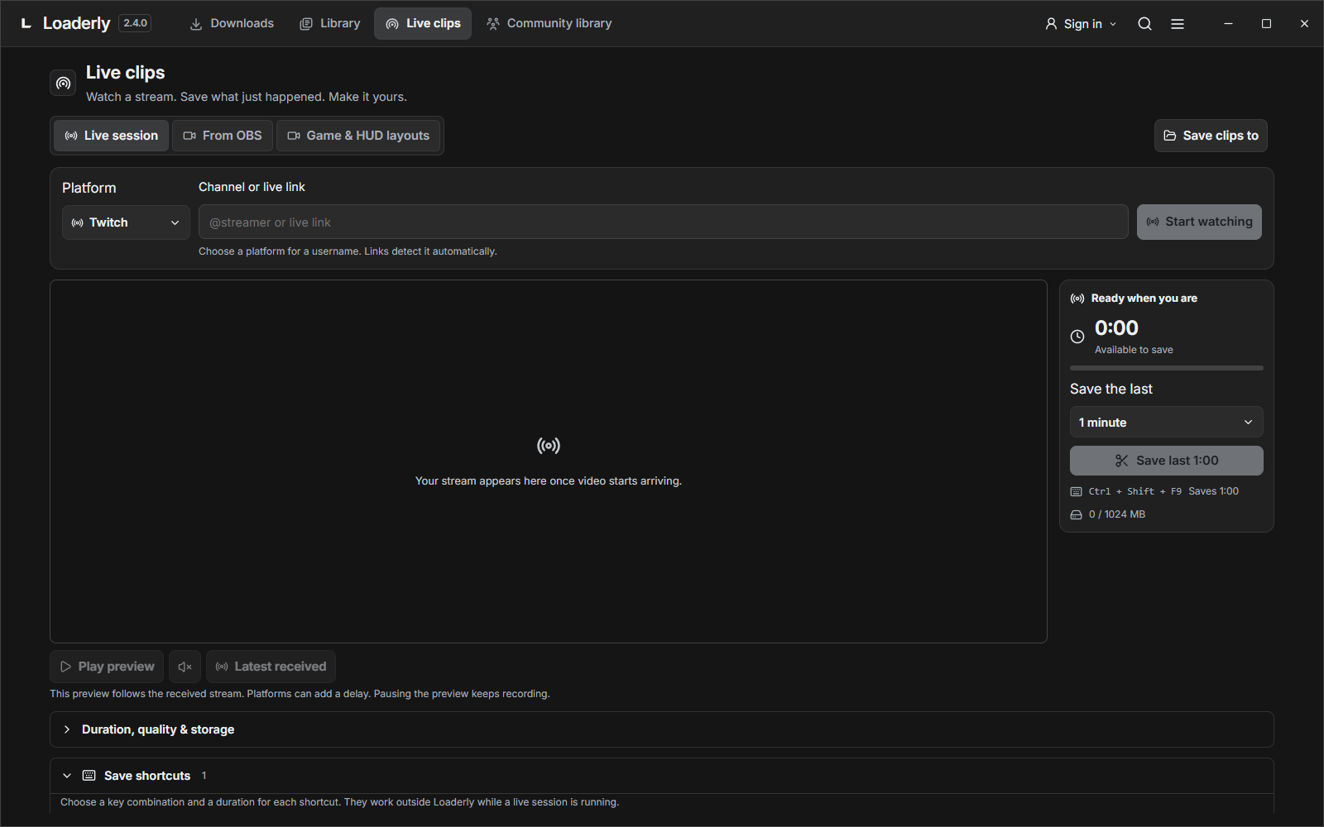Open the Downloads tab
Image resolution: width=1324 pixels, height=827 pixels.
click(232, 23)
